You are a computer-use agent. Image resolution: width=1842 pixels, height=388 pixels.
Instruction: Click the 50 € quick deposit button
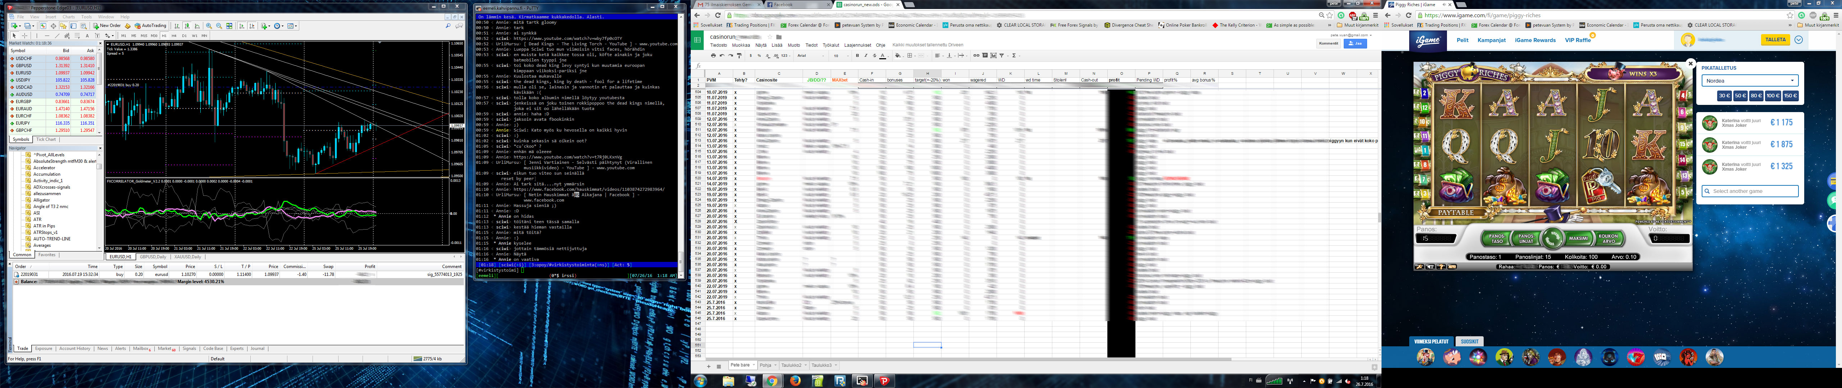pos(1740,96)
